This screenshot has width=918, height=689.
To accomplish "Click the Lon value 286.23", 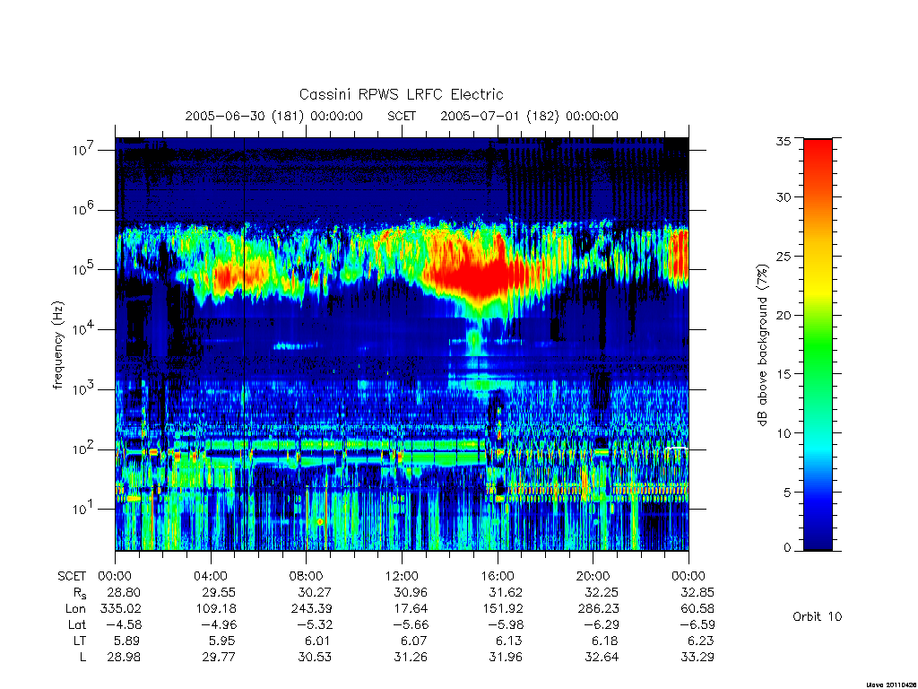I will click(x=598, y=609).
